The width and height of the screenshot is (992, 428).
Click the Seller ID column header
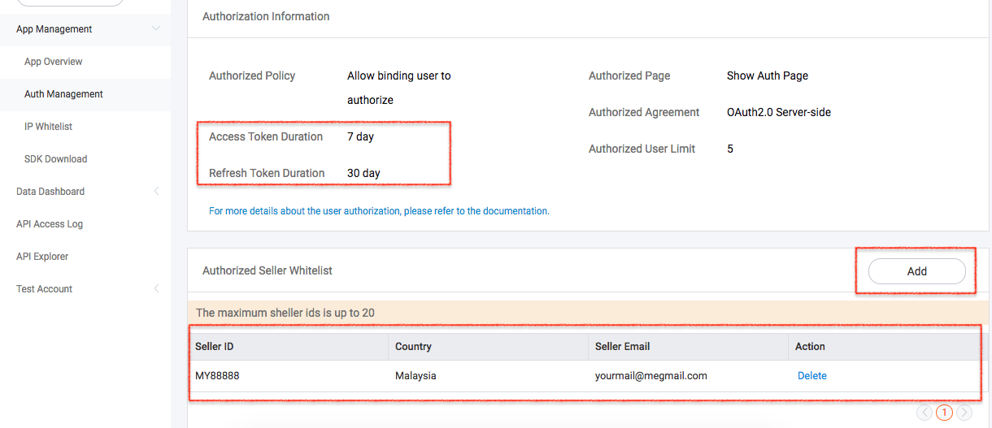215,347
